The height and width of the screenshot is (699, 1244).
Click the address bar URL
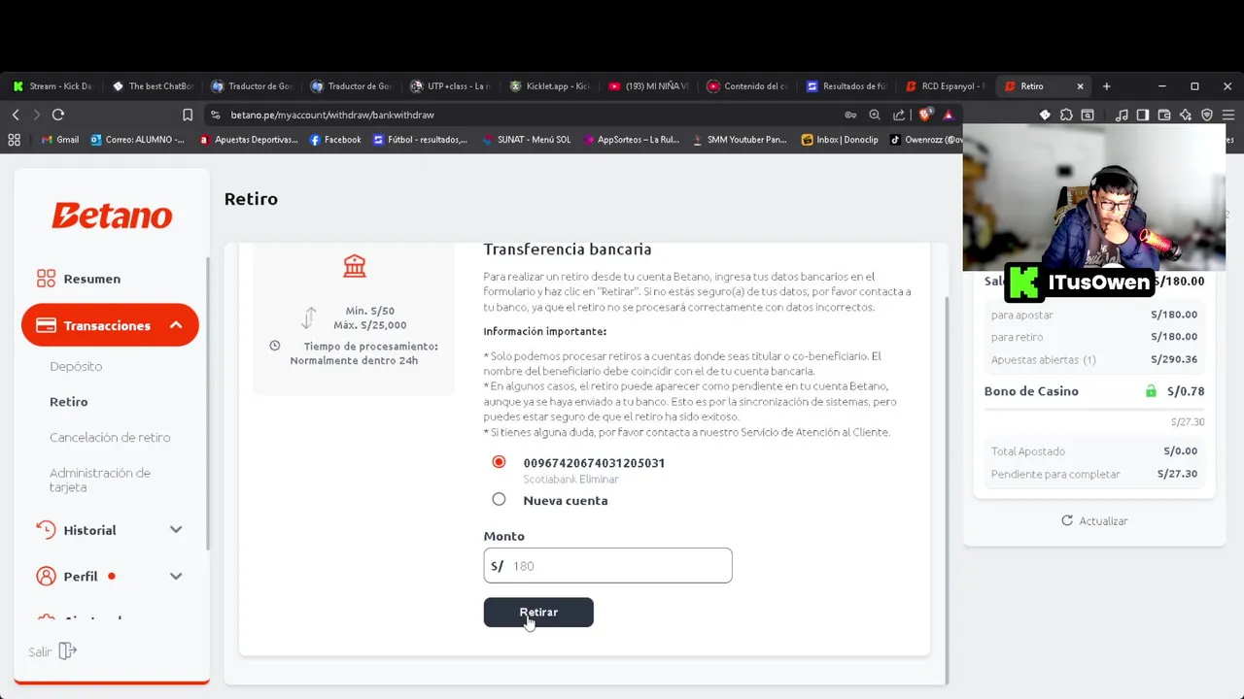332,115
